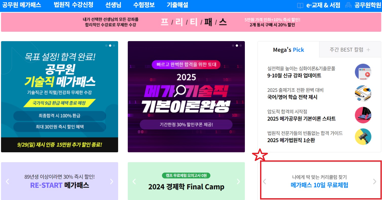Viewport: 382px width, 200px height.
Task: Show previous slide on RE-START 메가패스 banner
Action: (x=7, y=181)
